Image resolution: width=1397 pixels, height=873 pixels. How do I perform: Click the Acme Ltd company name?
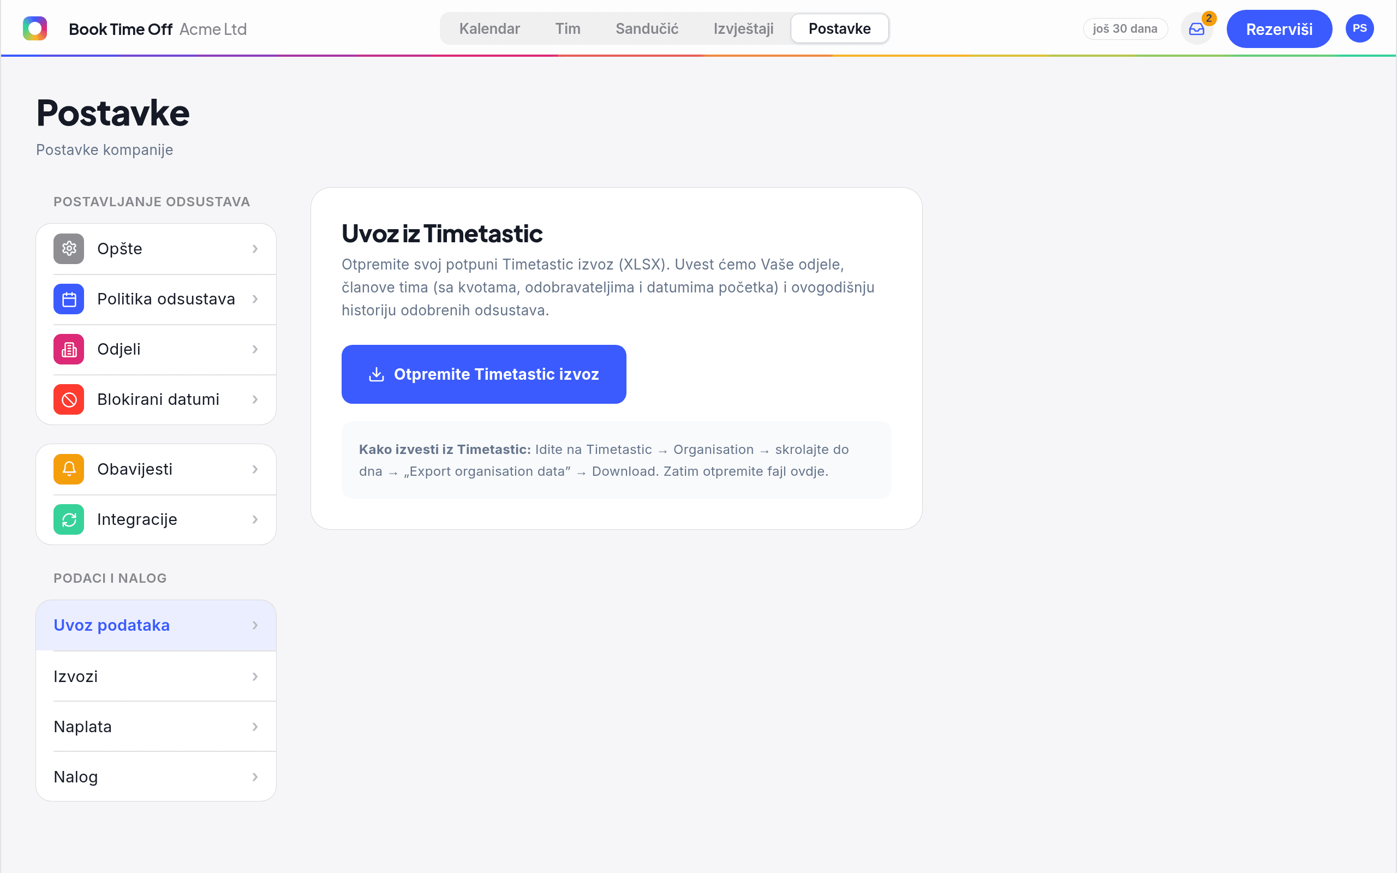213,29
